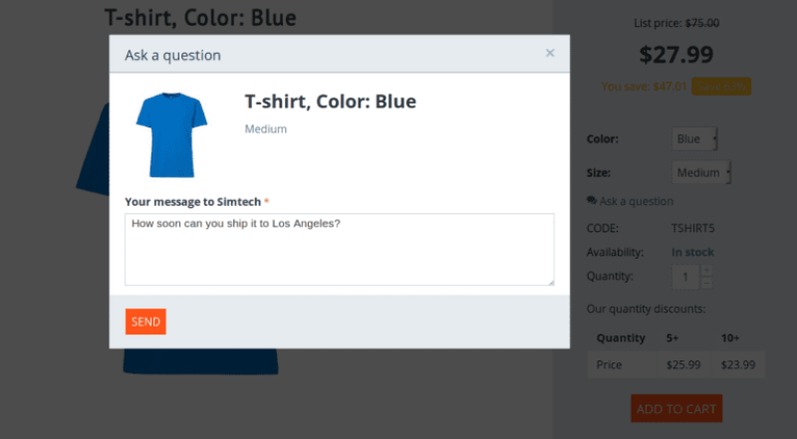
Task: Open the Size dropdown showing Medium
Action: [702, 172]
